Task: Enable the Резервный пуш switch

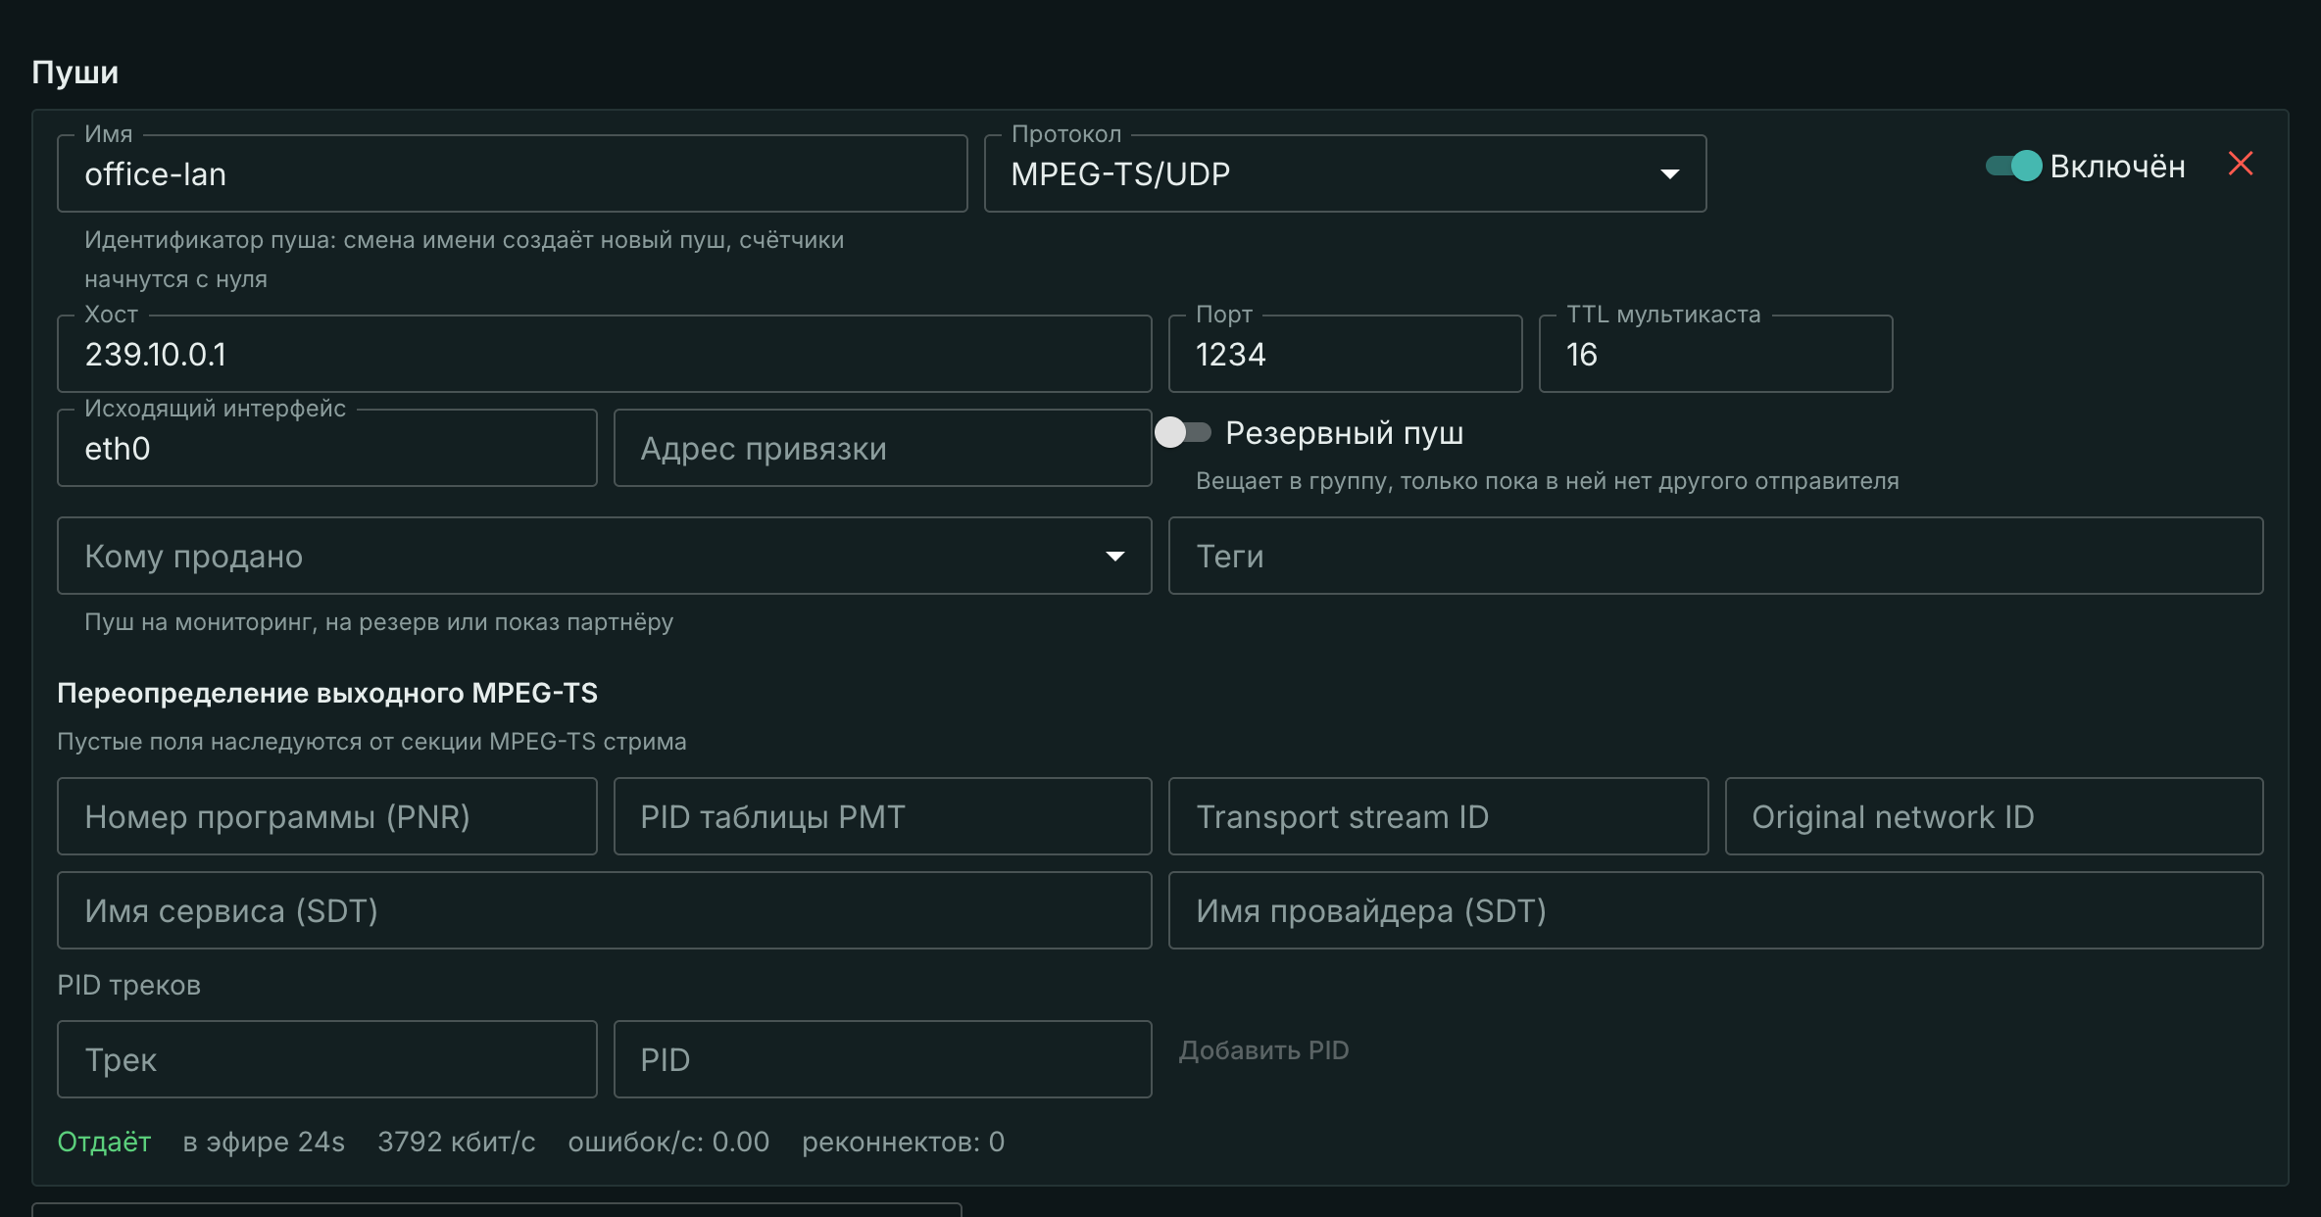Action: point(1182,432)
